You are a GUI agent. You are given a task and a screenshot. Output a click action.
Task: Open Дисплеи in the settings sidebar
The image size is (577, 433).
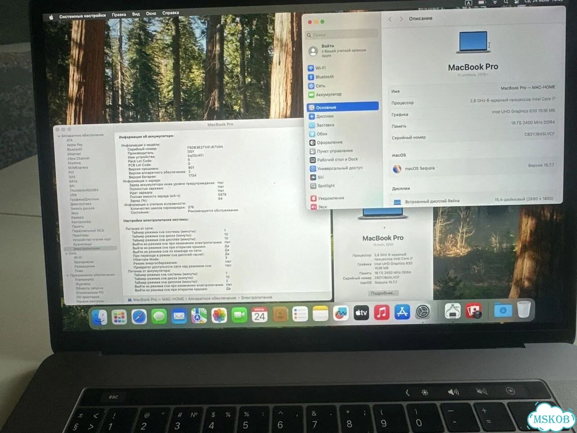click(x=325, y=116)
